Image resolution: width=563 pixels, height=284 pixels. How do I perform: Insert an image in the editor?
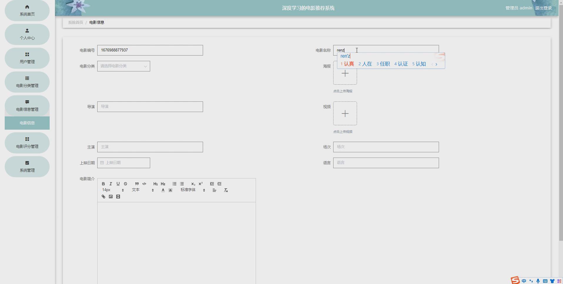tap(110, 197)
